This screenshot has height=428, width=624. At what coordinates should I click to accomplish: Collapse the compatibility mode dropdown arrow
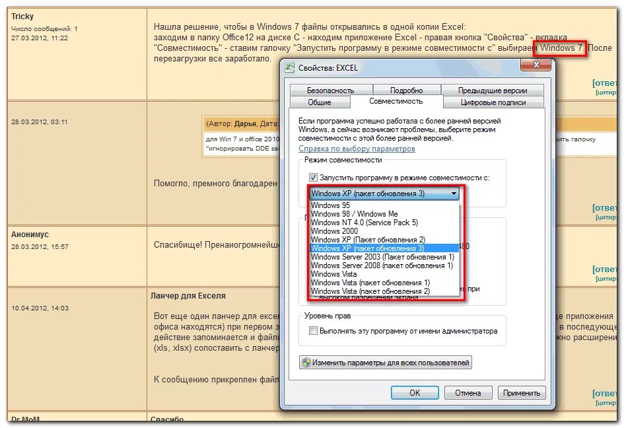tap(454, 194)
